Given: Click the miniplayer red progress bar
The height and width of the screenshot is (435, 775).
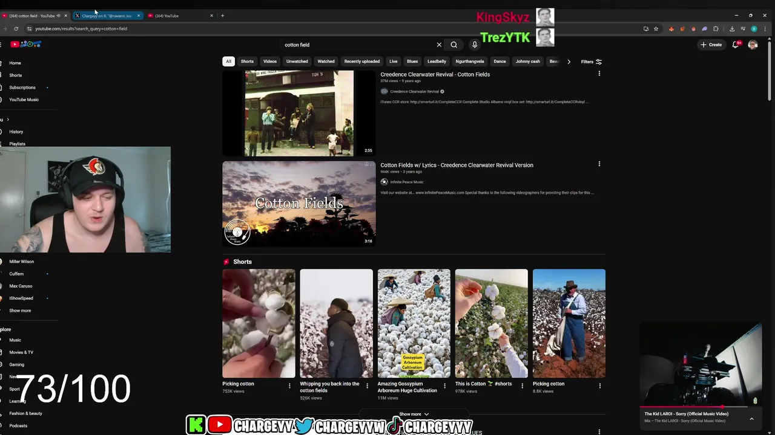Looking at the screenshot, I should coord(681,407).
